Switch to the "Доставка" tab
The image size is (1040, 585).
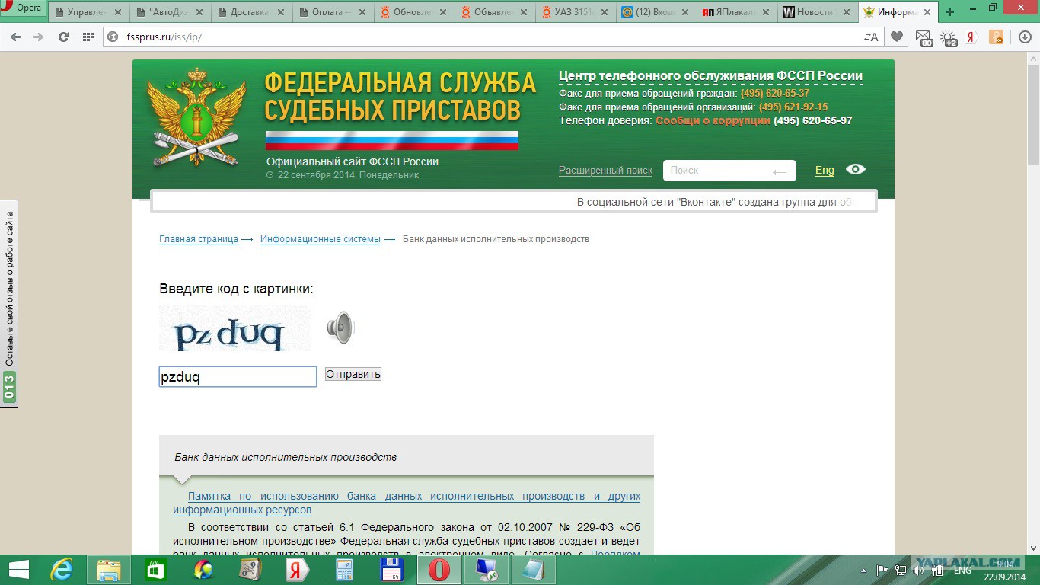[x=251, y=12]
